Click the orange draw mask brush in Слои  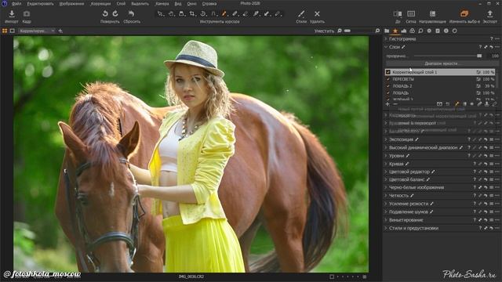[x=457, y=104]
